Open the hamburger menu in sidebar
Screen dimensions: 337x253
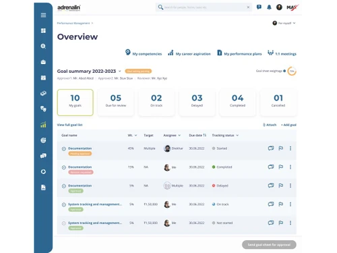(x=43, y=15)
